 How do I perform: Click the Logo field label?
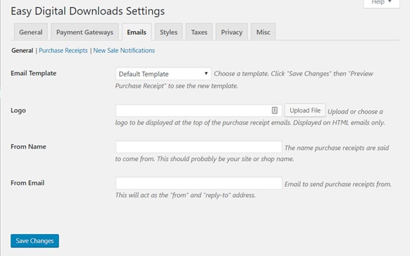pos(18,110)
